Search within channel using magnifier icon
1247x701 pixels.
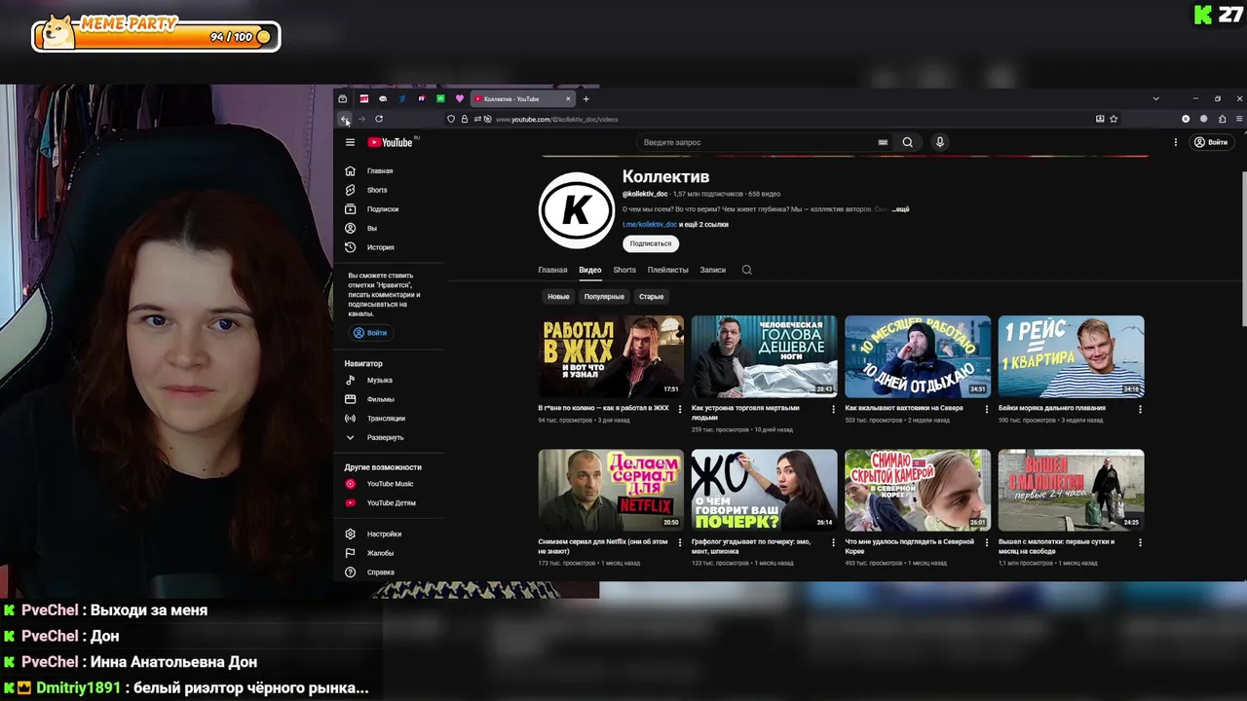[x=747, y=270]
